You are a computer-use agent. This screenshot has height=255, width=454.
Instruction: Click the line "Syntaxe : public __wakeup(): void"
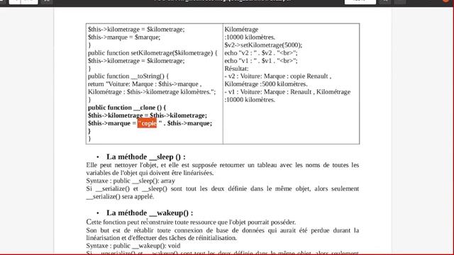[x=133, y=246]
